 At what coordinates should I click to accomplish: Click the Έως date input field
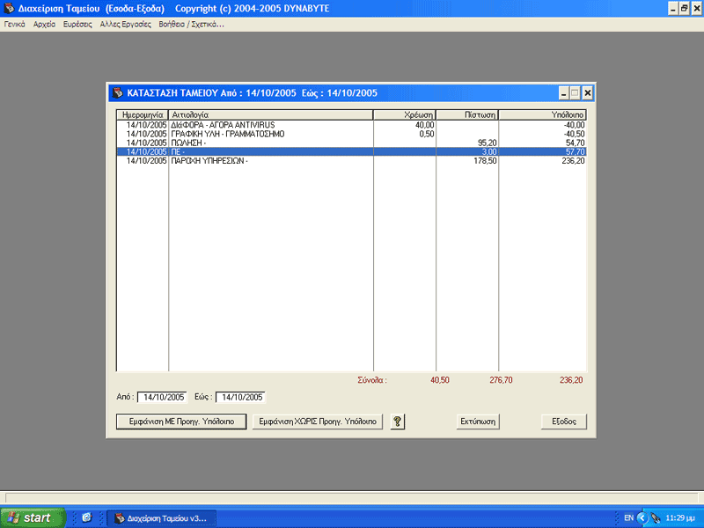click(240, 398)
